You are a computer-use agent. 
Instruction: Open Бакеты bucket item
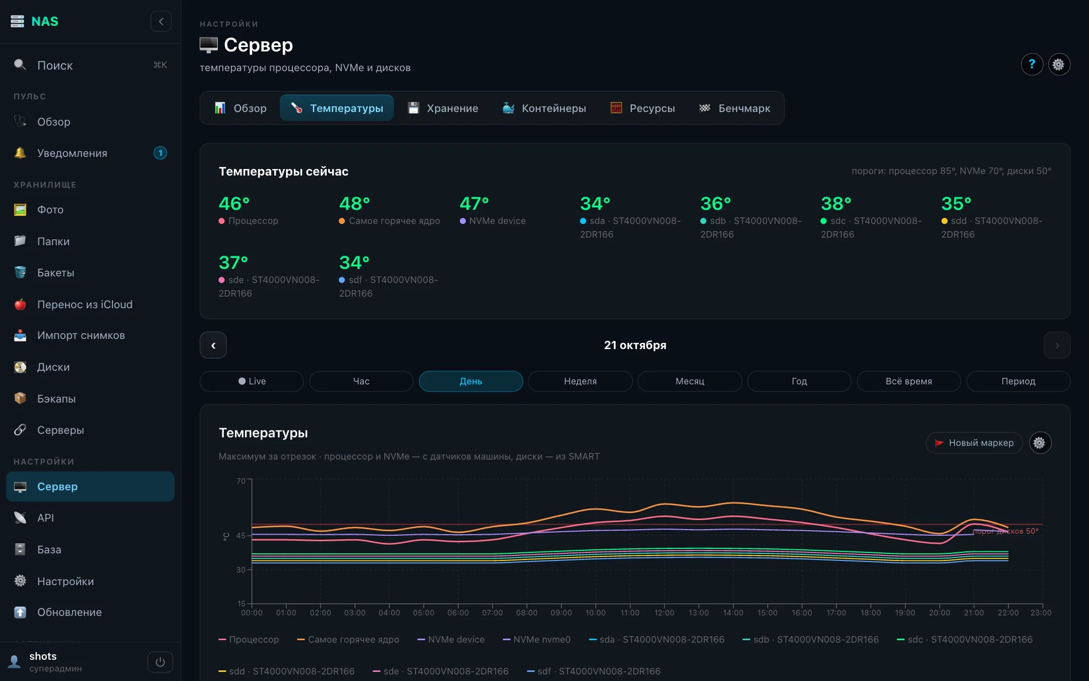(x=90, y=272)
